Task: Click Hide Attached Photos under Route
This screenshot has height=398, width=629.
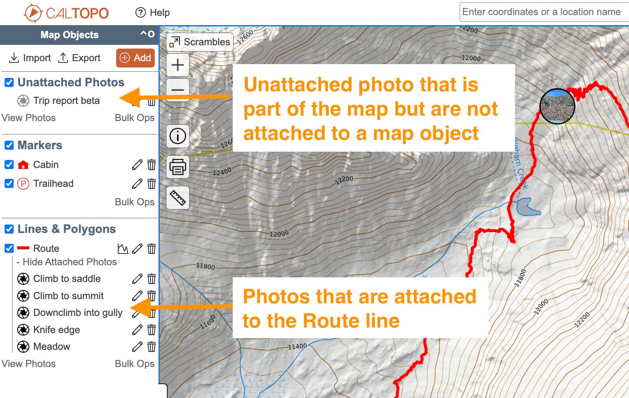Action: [x=67, y=262]
